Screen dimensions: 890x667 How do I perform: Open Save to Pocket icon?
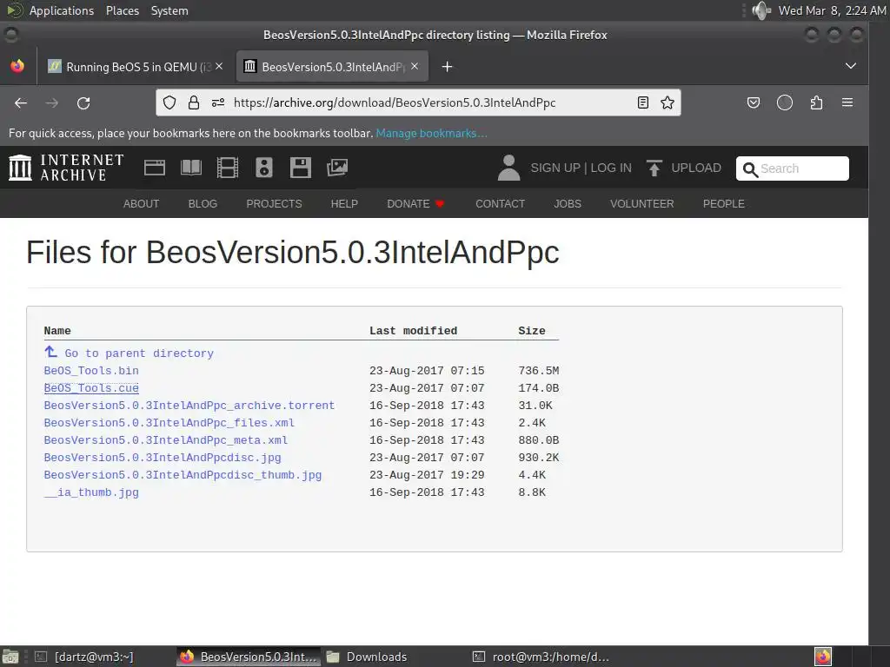click(754, 102)
